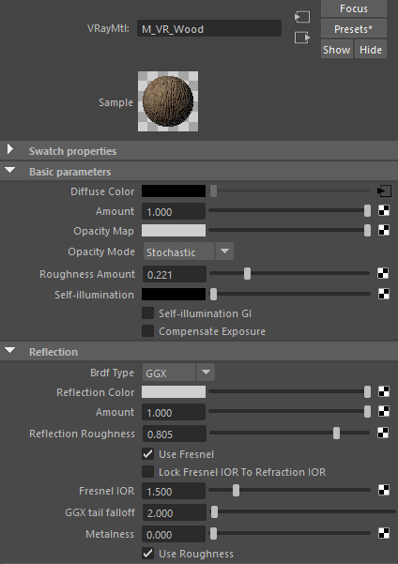The height and width of the screenshot is (564, 398).
Task: Open the Brdf Type GGX dropdown
Action: (x=178, y=373)
